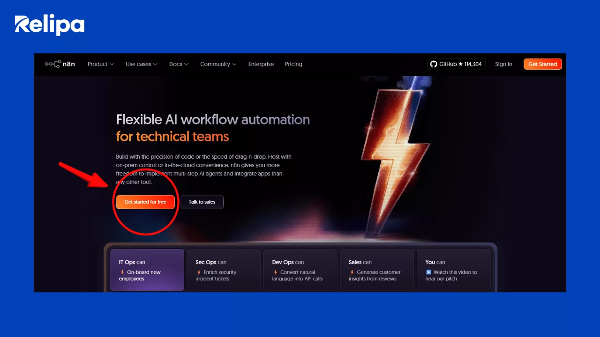This screenshot has width=600, height=337.
Task: Open the GitHub stars badge
Action: (457, 64)
